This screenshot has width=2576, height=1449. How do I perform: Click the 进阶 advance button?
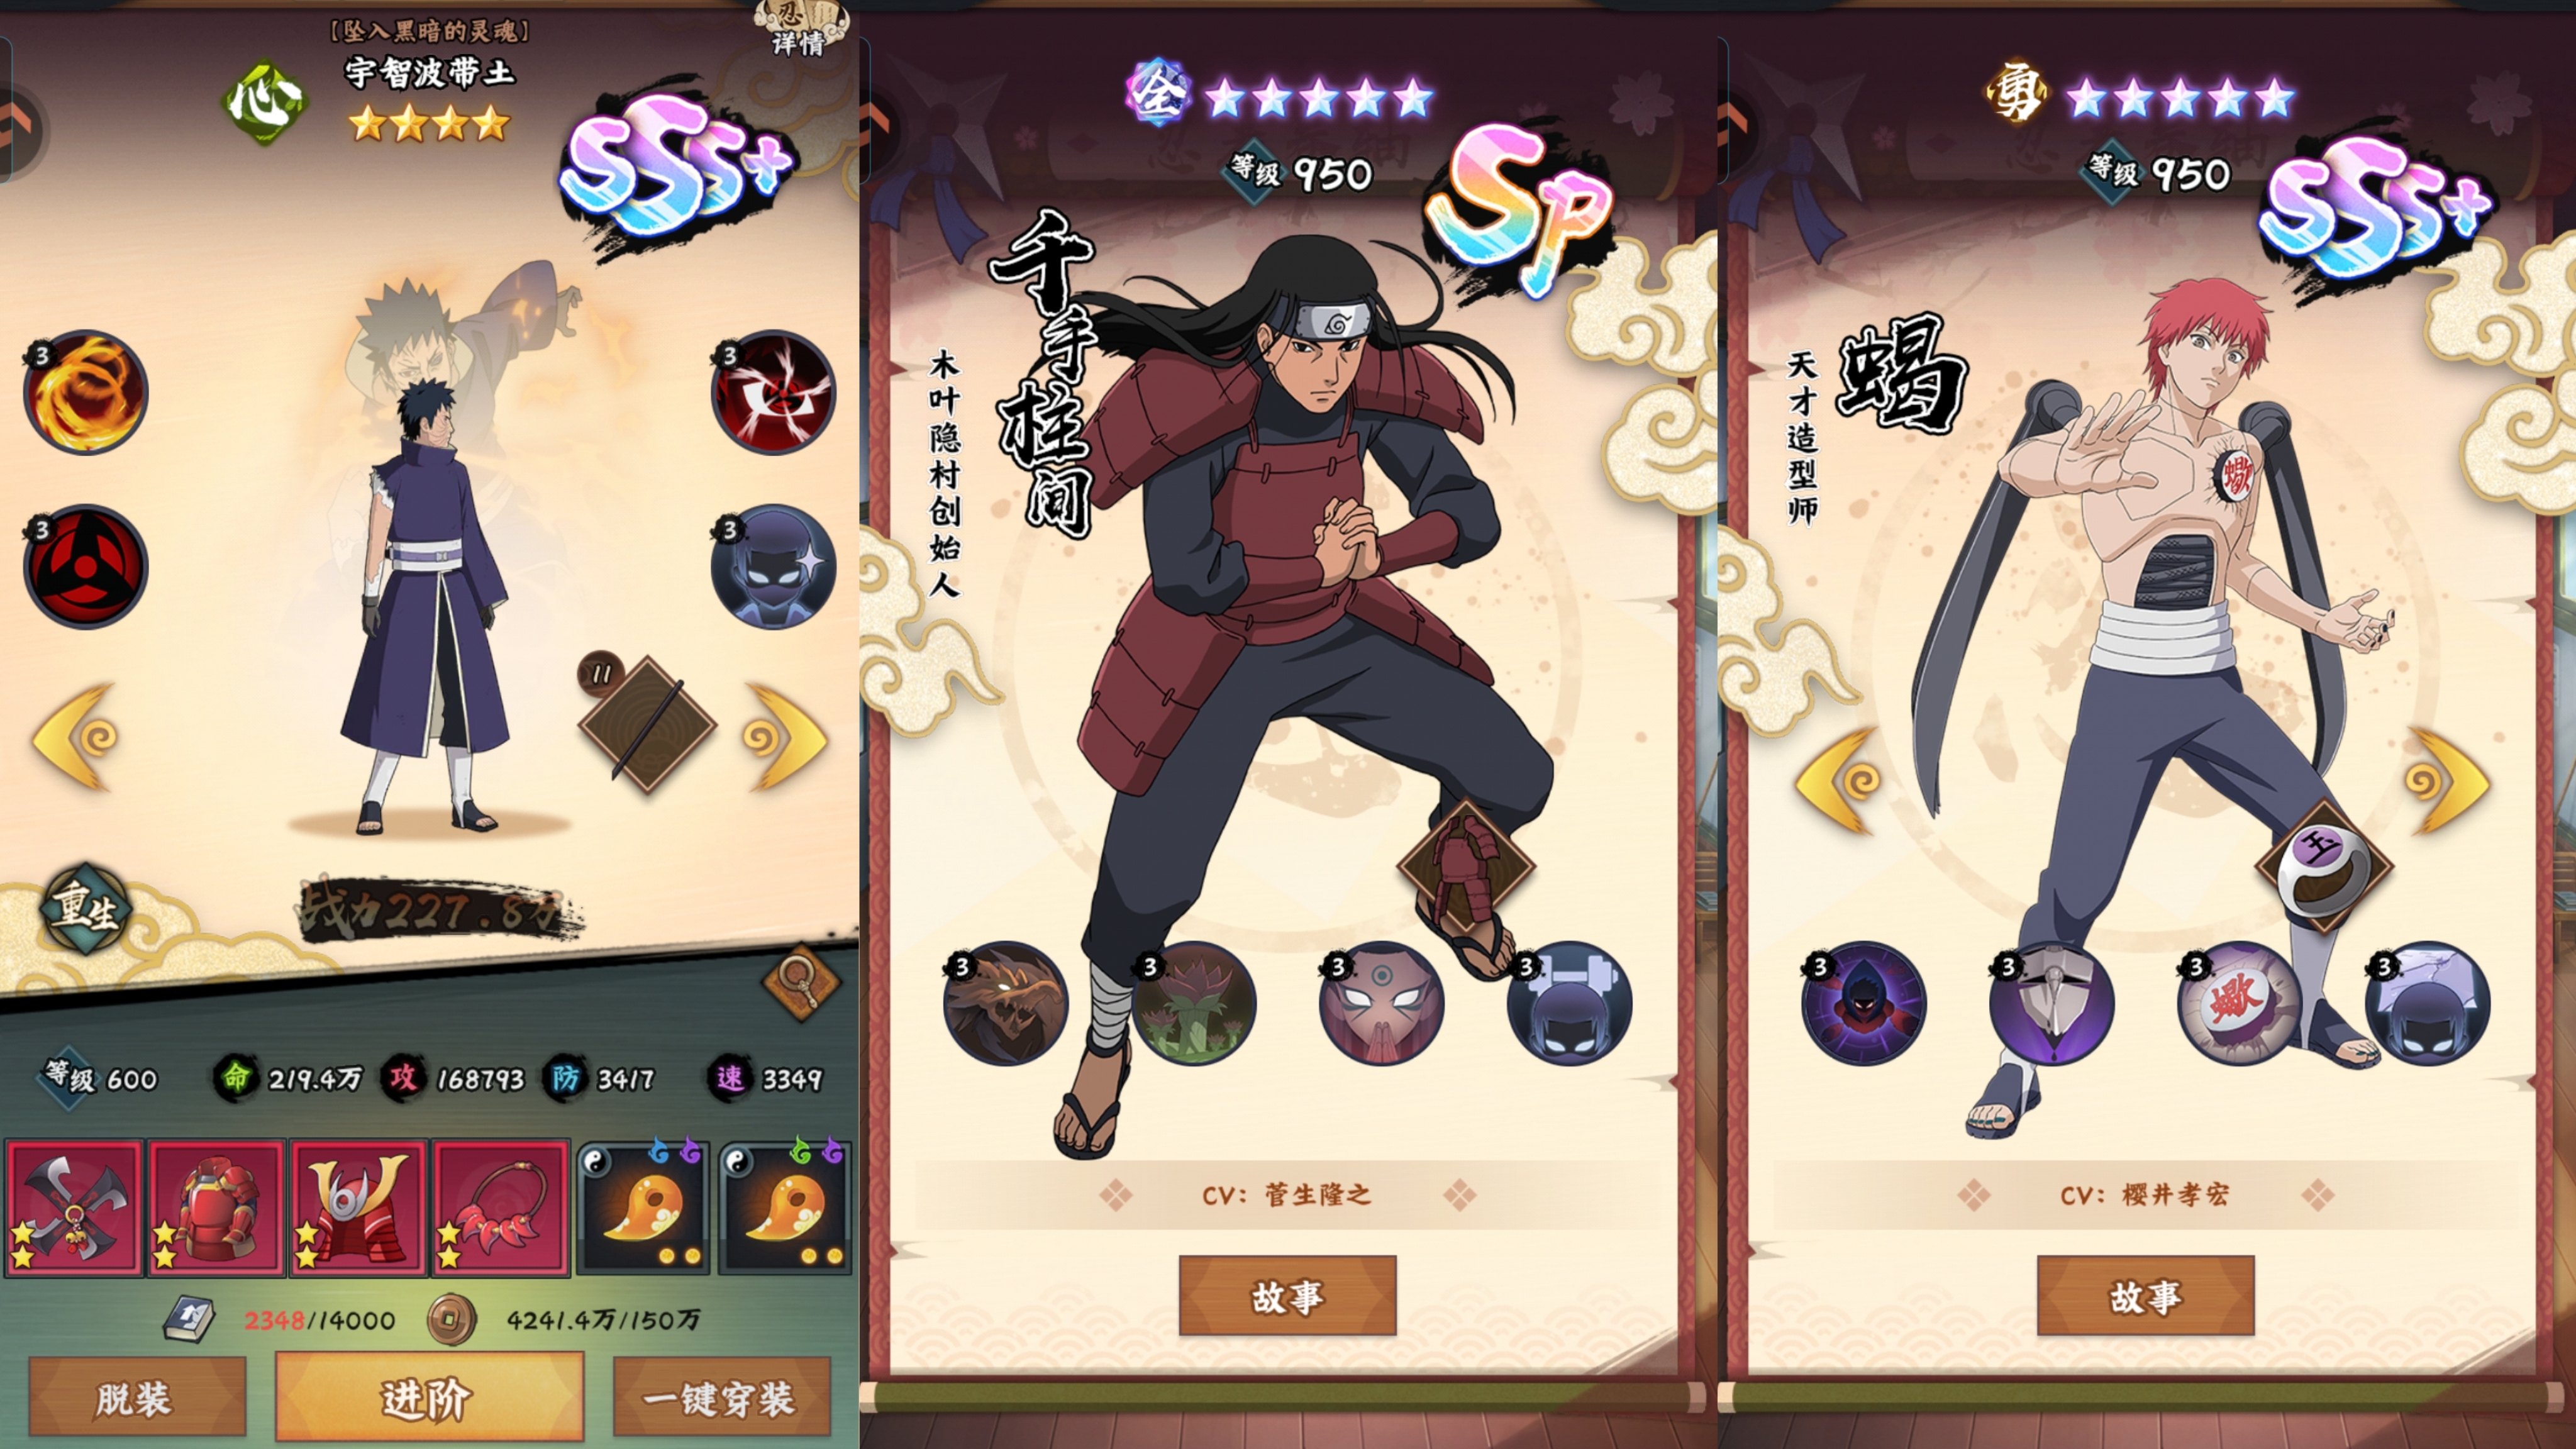coord(429,1397)
